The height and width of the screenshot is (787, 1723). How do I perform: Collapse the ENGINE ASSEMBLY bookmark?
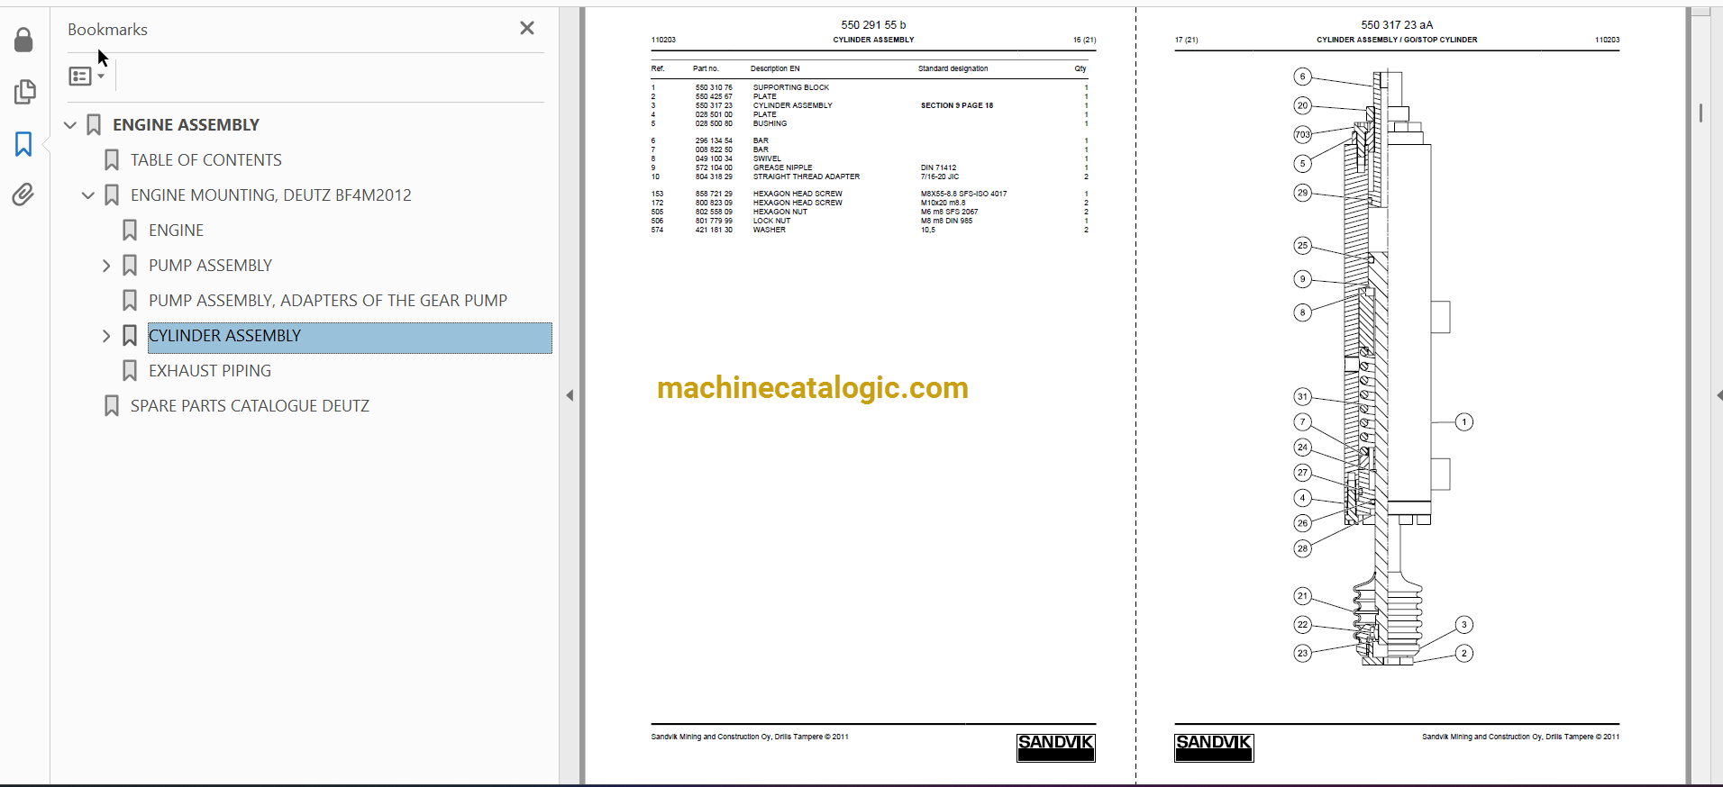pos(70,125)
